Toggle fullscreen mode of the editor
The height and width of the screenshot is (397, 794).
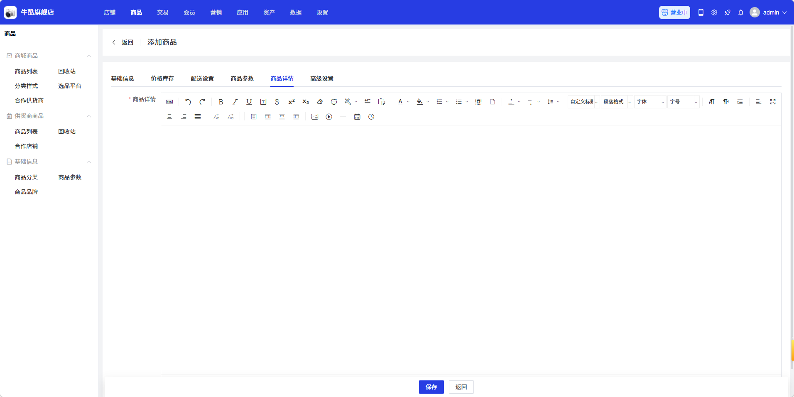pos(773,102)
